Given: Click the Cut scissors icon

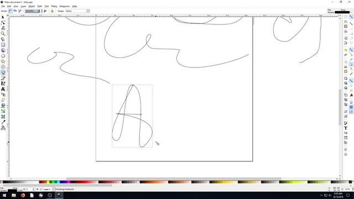Looking at the screenshot, I should point(346,66).
